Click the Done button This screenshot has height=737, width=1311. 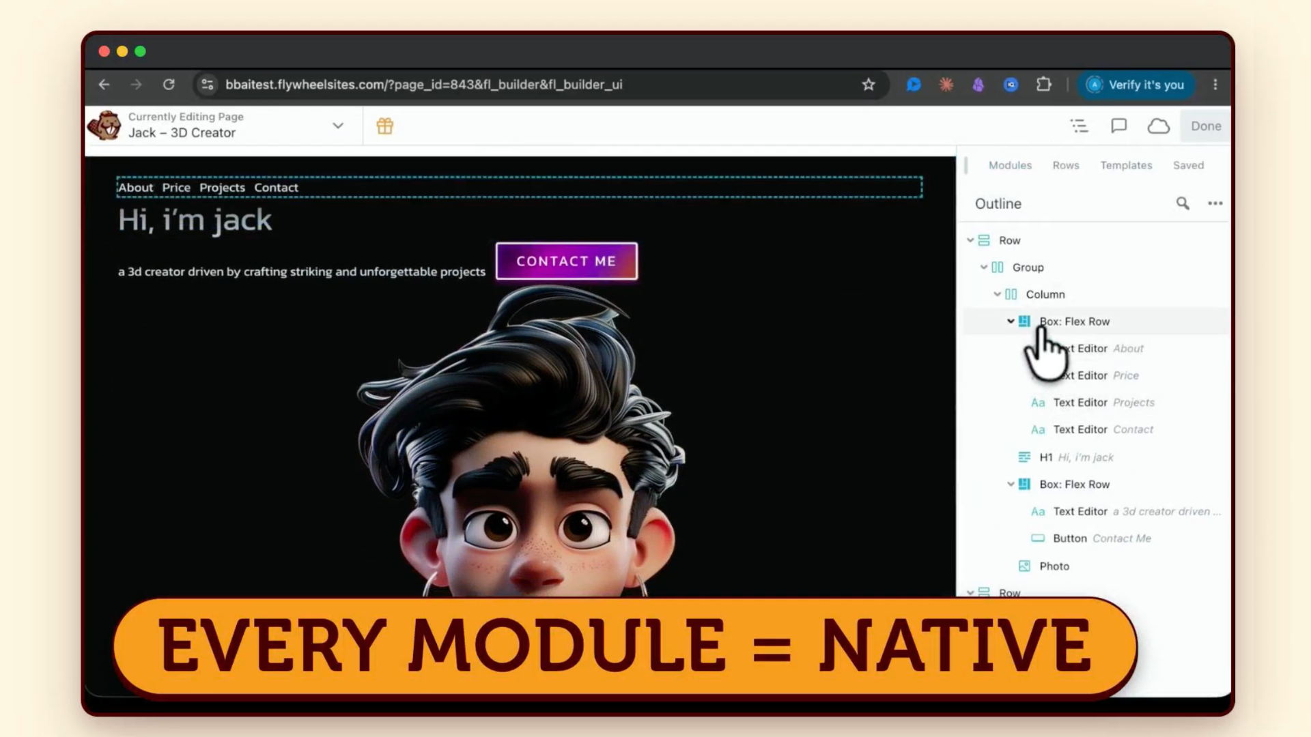[1206, 126]
